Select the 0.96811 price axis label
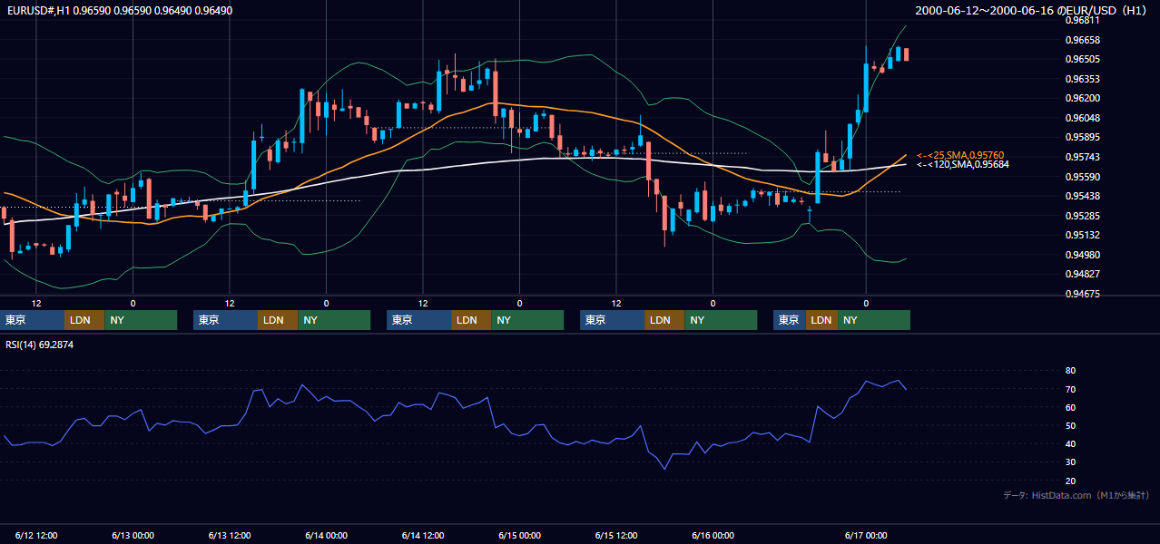This screenshot has height=544, width=1160. click(1083, 20)
